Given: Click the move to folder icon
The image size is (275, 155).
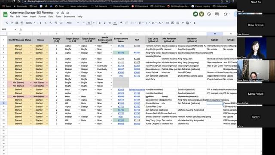Looking at the screenshot, I should (x=63, y=12).
